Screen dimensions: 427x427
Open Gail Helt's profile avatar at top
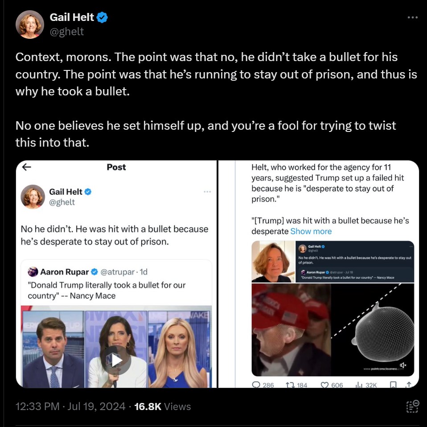(x=30, y=25)
